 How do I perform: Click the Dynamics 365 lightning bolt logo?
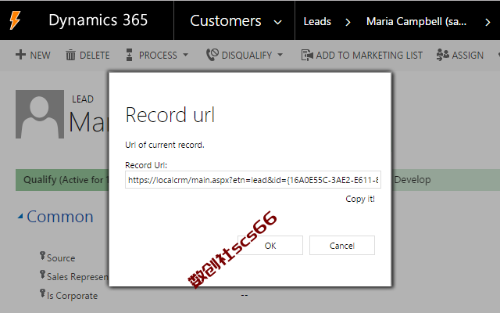[x=14, y=20]
